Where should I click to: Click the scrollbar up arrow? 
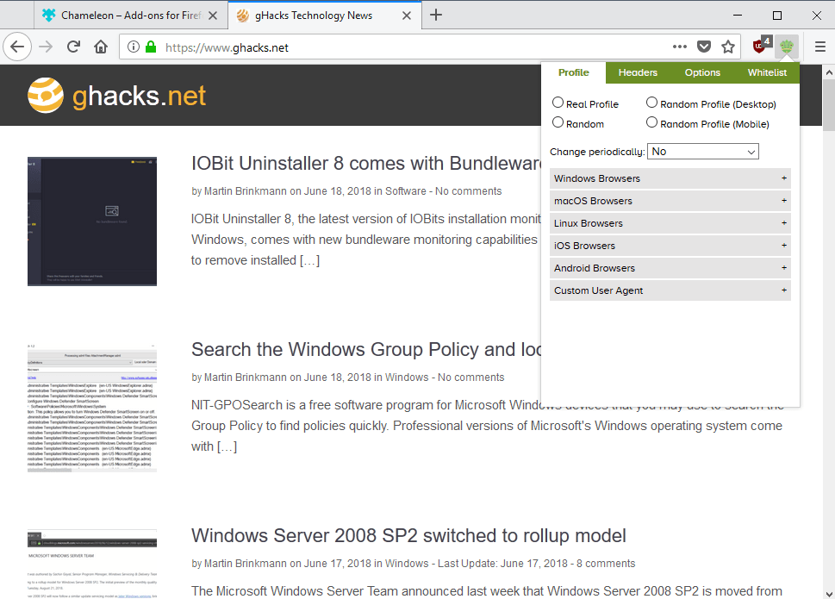pyautogui.click(x=829, y=72)
